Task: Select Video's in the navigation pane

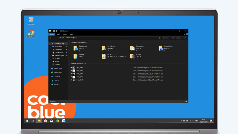Action: click(x=57, y=65)
